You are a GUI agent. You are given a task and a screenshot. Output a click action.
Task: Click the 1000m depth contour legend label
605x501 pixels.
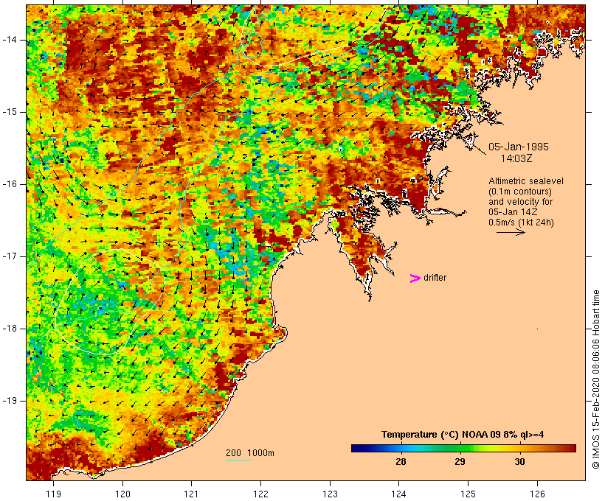(261, 453)
